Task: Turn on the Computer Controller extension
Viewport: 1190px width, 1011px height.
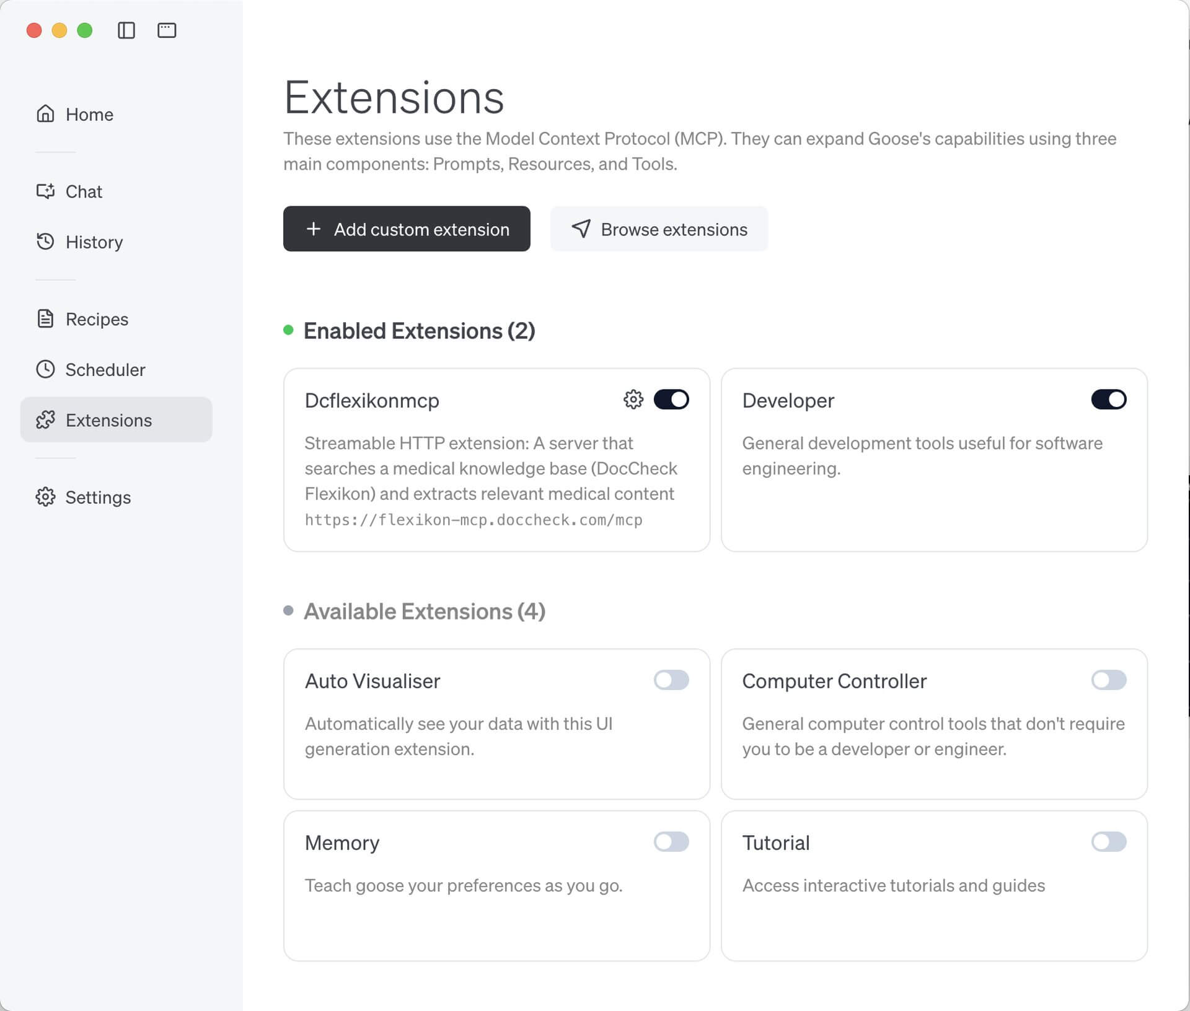Action: pyautogui.click(x=1109, y=680)
